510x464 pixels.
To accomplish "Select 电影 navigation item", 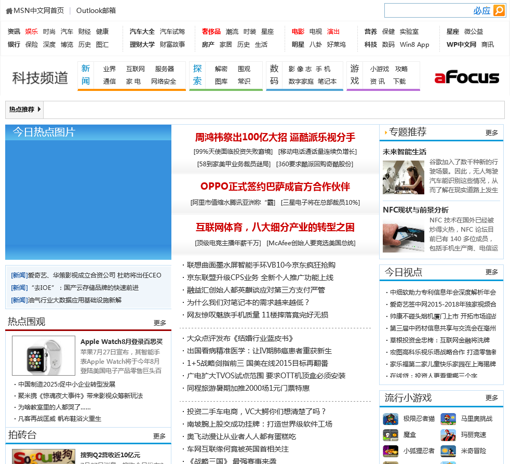I will click(x=298, y=32).
